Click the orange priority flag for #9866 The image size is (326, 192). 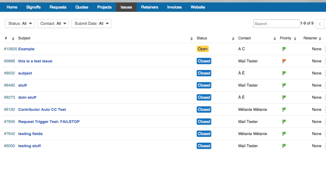284,61
